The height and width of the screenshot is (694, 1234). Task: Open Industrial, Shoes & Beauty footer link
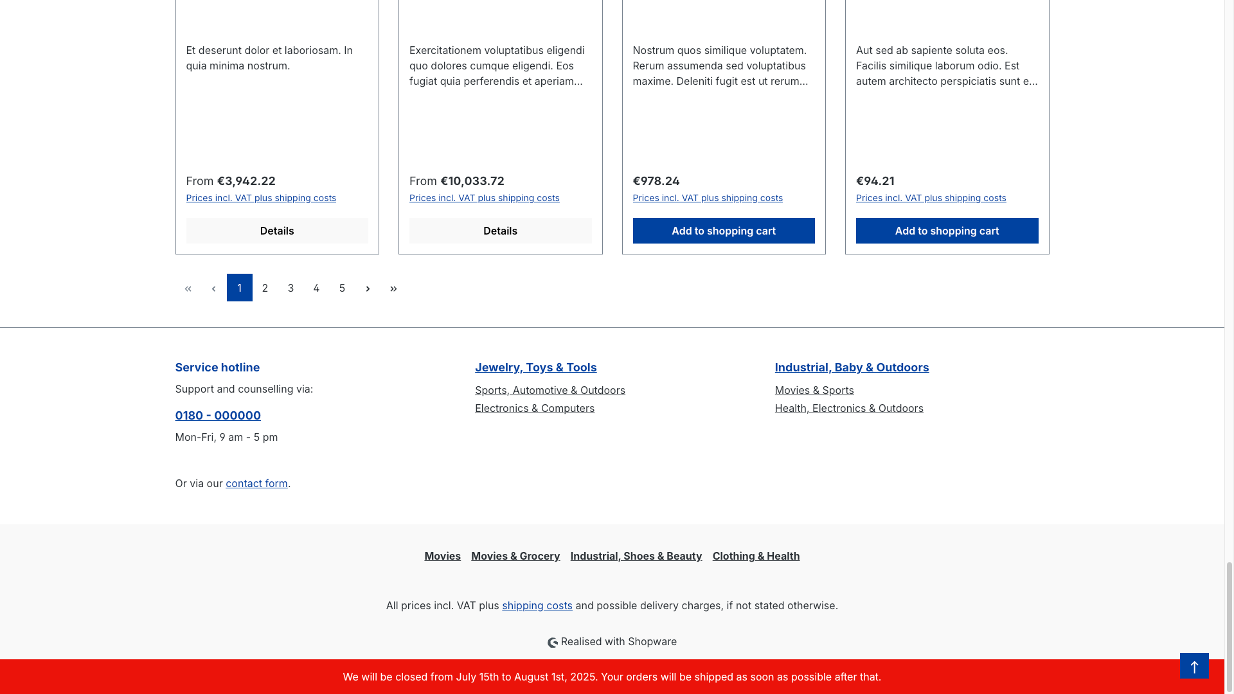tap(636, 556)
